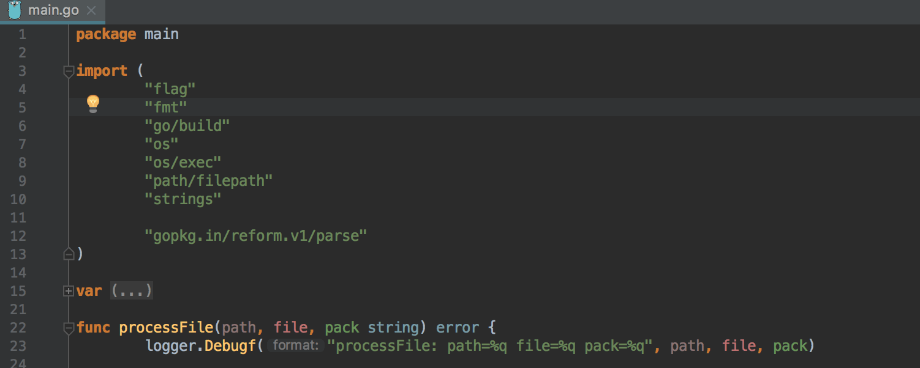Click the "os/exec" import string
920x368 pixels.
pos(183,162)
